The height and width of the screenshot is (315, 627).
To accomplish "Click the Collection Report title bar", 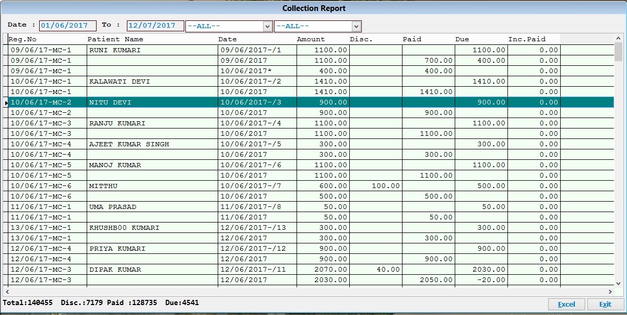I will (x=313, y=8).
